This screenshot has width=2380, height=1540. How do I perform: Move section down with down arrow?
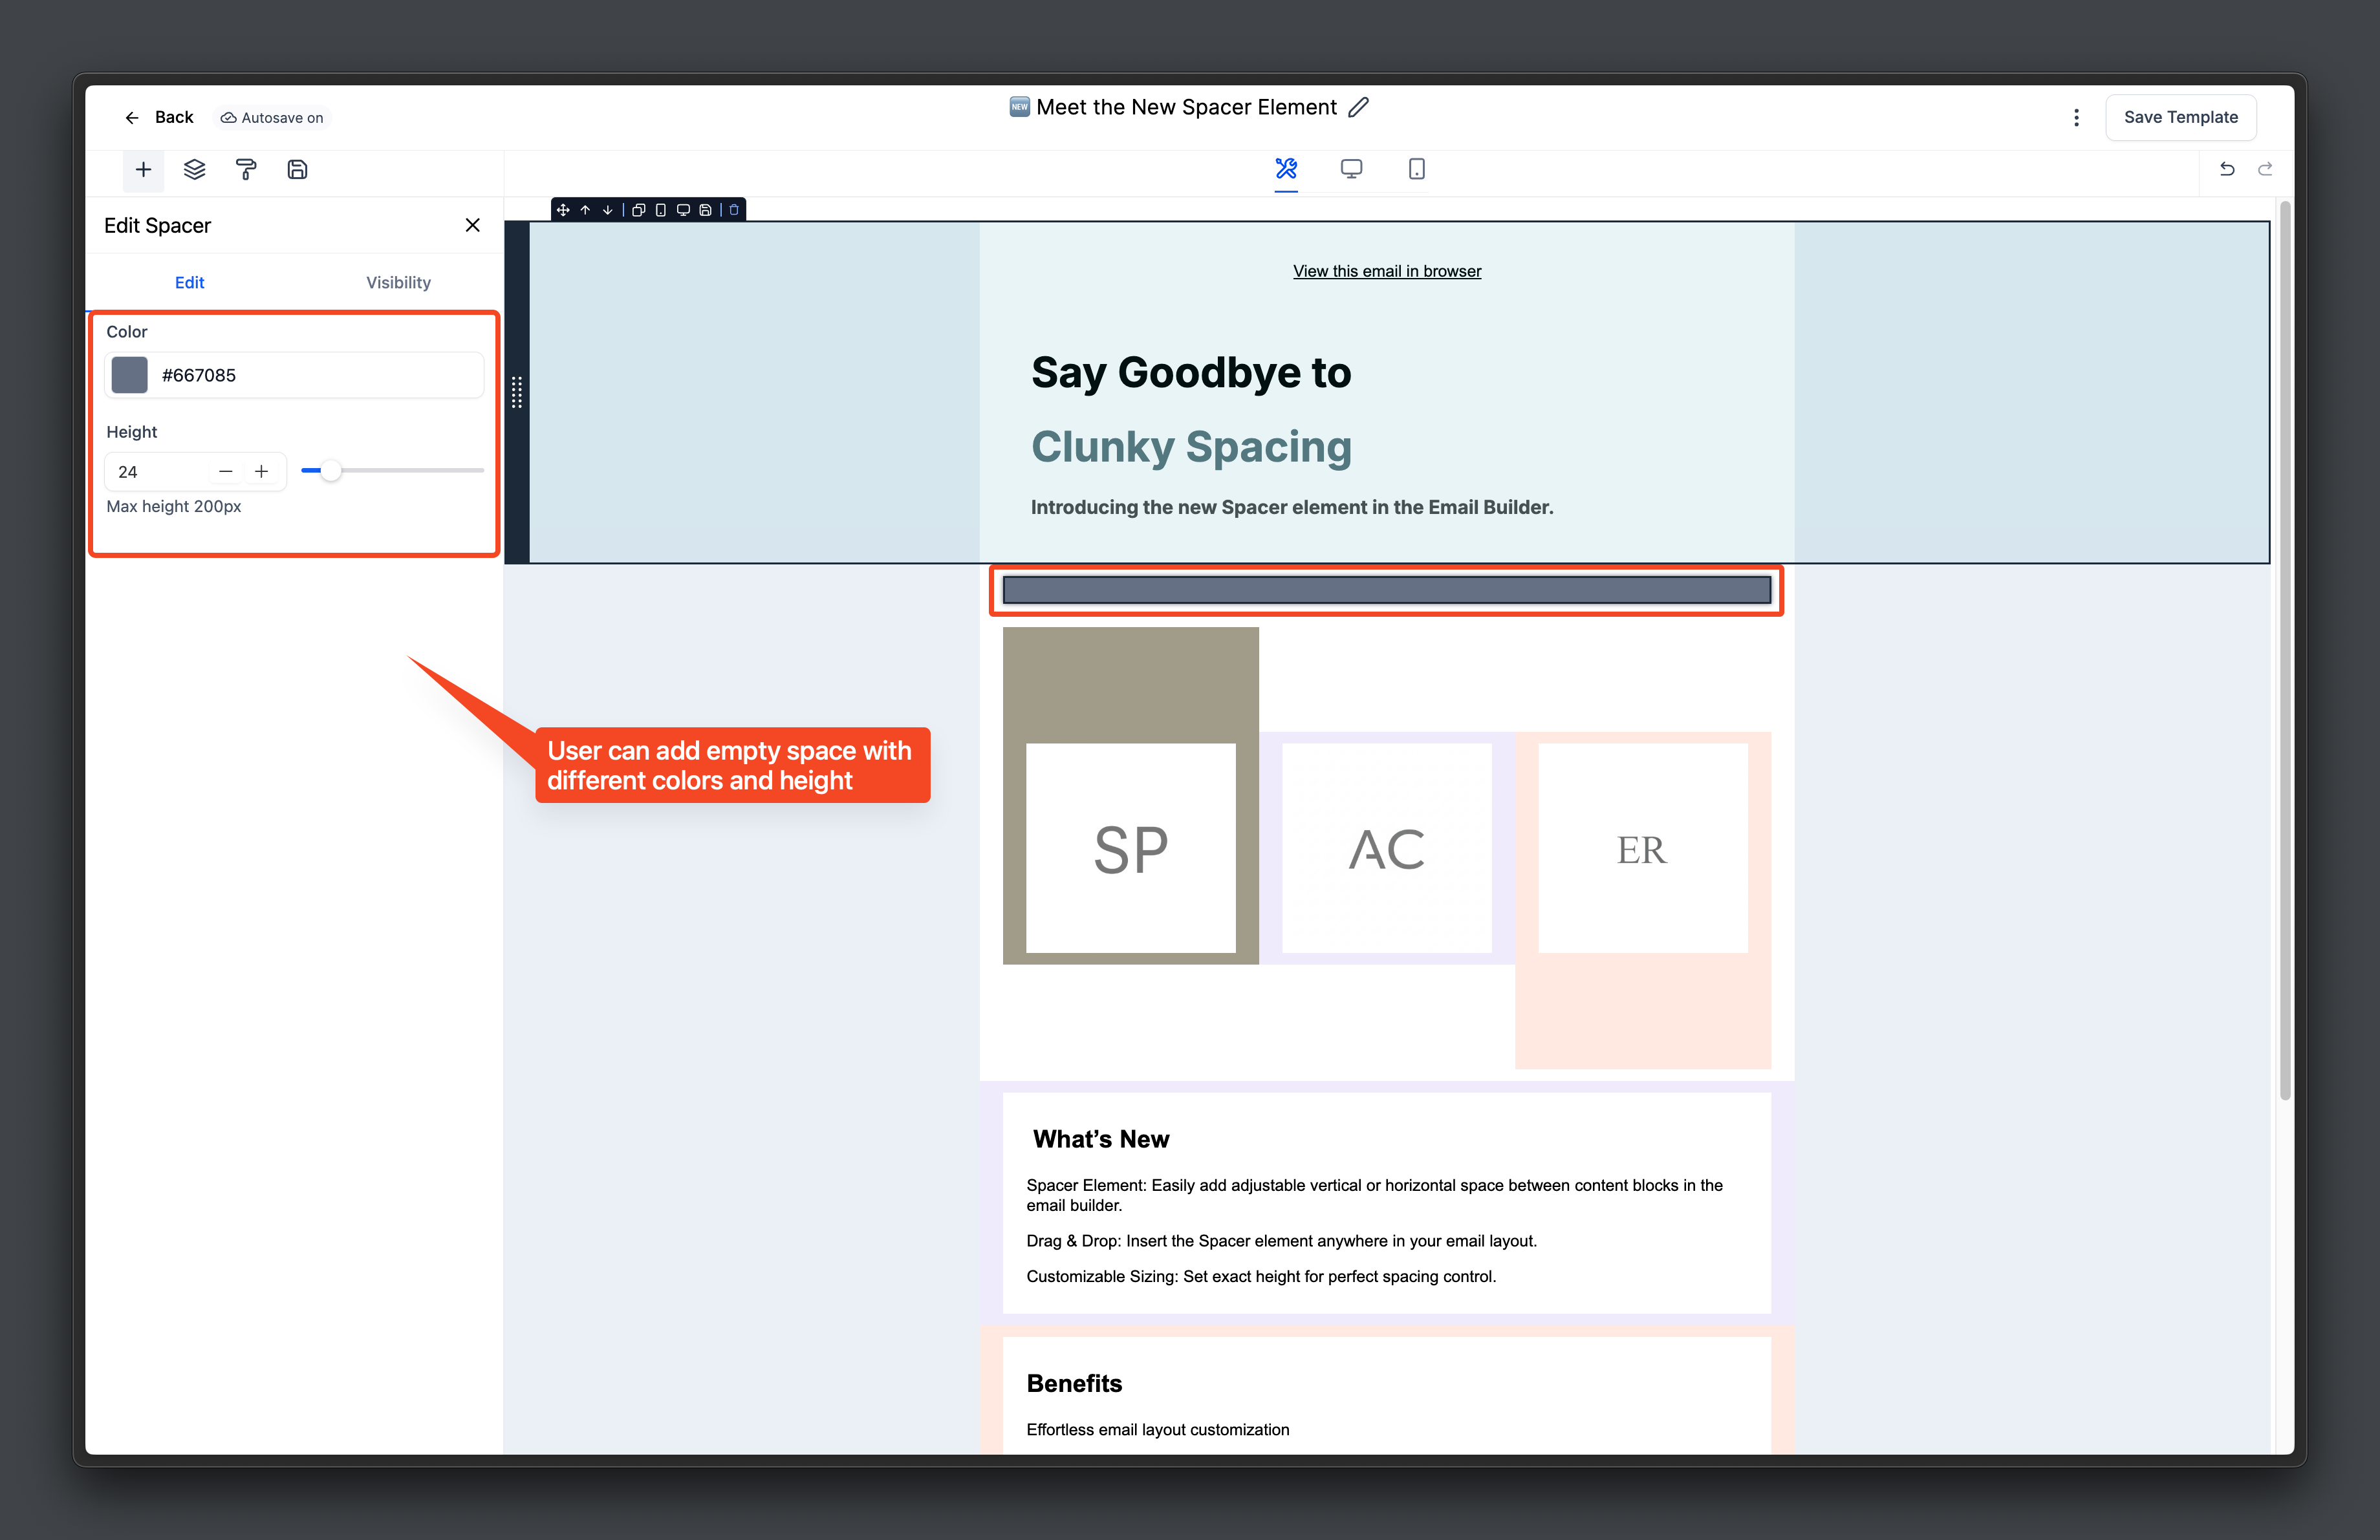pos(607,210)
